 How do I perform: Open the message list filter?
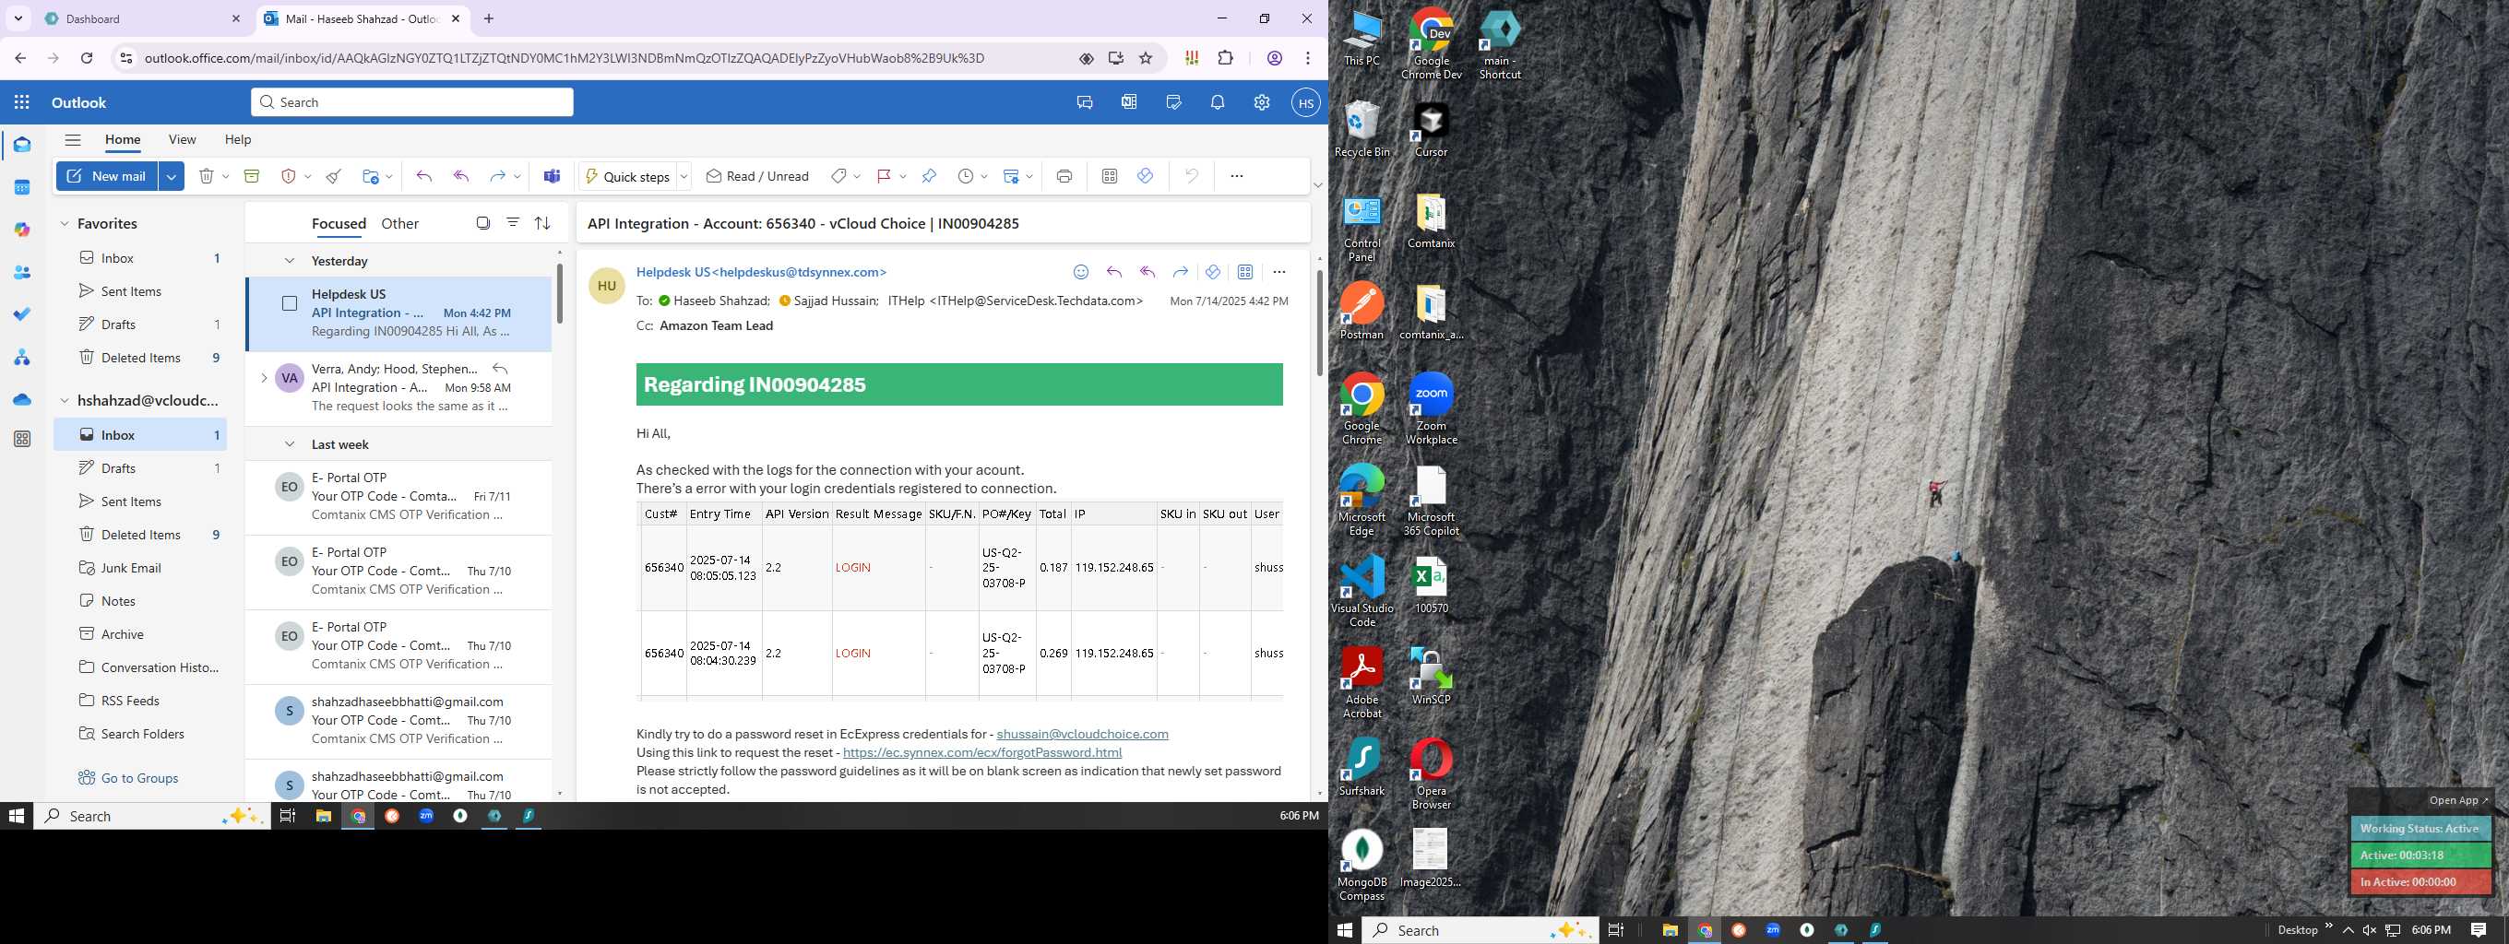point(513,223)
